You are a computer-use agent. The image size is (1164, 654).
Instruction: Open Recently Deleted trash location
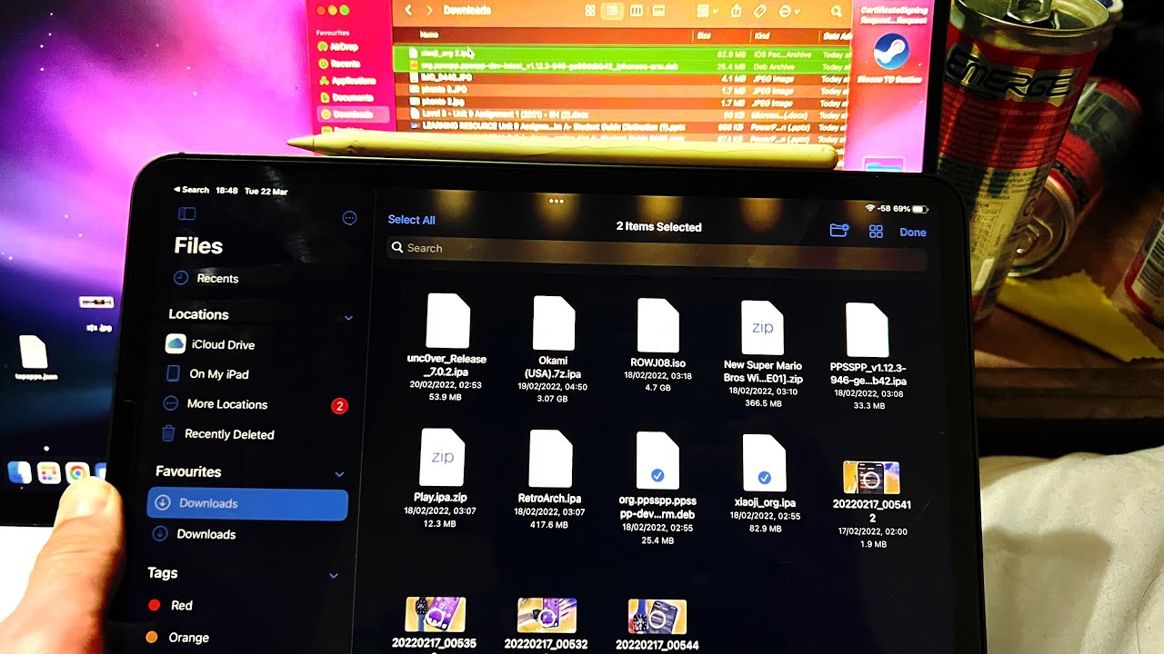[x=217, y=434]
